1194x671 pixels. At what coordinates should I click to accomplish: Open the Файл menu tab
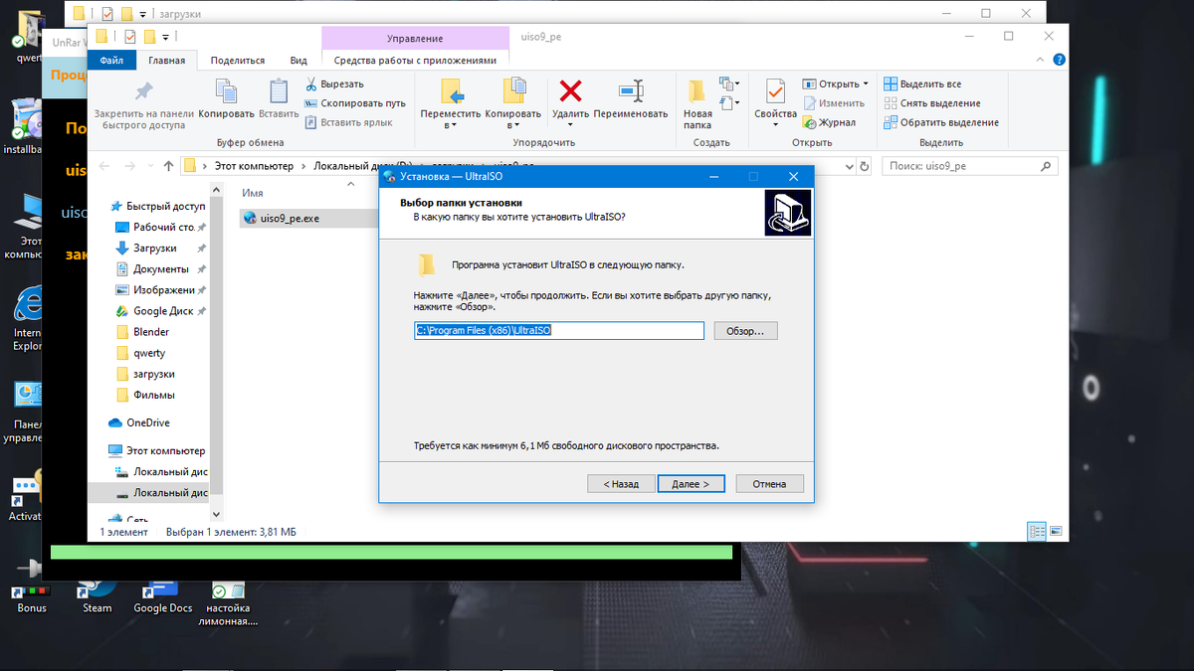tap(111, 61)
